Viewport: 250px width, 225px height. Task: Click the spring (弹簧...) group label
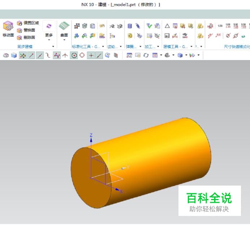[x=131, y=47]
